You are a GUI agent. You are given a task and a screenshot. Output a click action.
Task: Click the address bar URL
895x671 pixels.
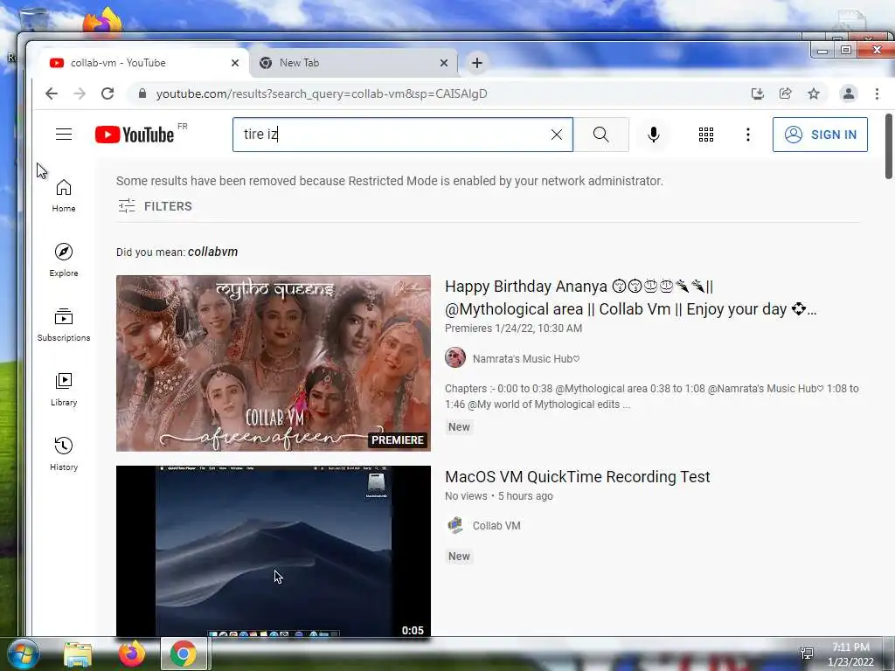[322, 93]
